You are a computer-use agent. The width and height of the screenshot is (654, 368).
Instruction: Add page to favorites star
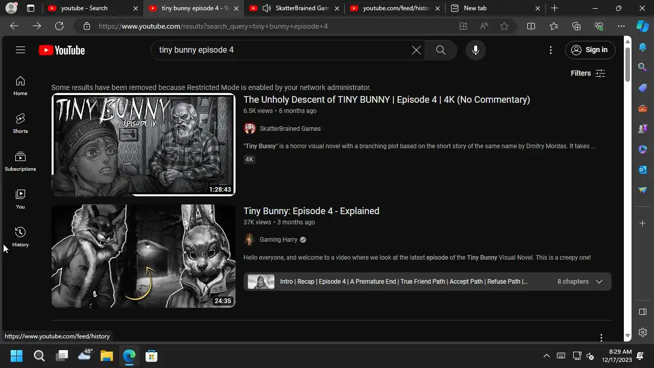504,26
